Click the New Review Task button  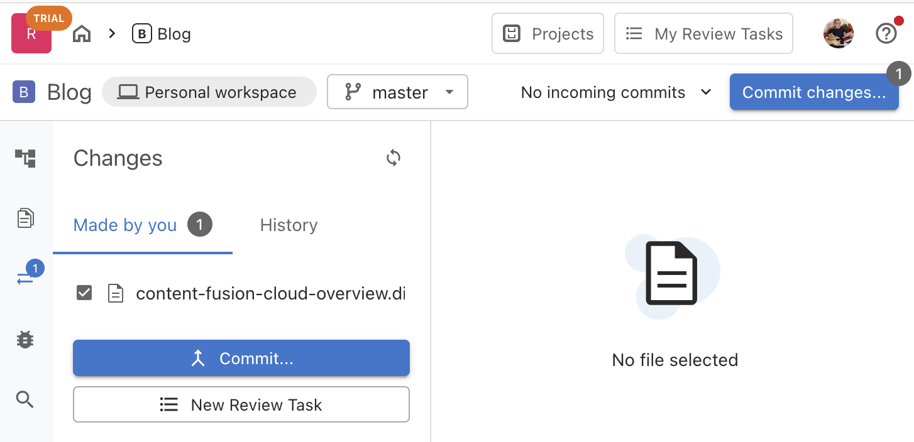tap(241, 405)
